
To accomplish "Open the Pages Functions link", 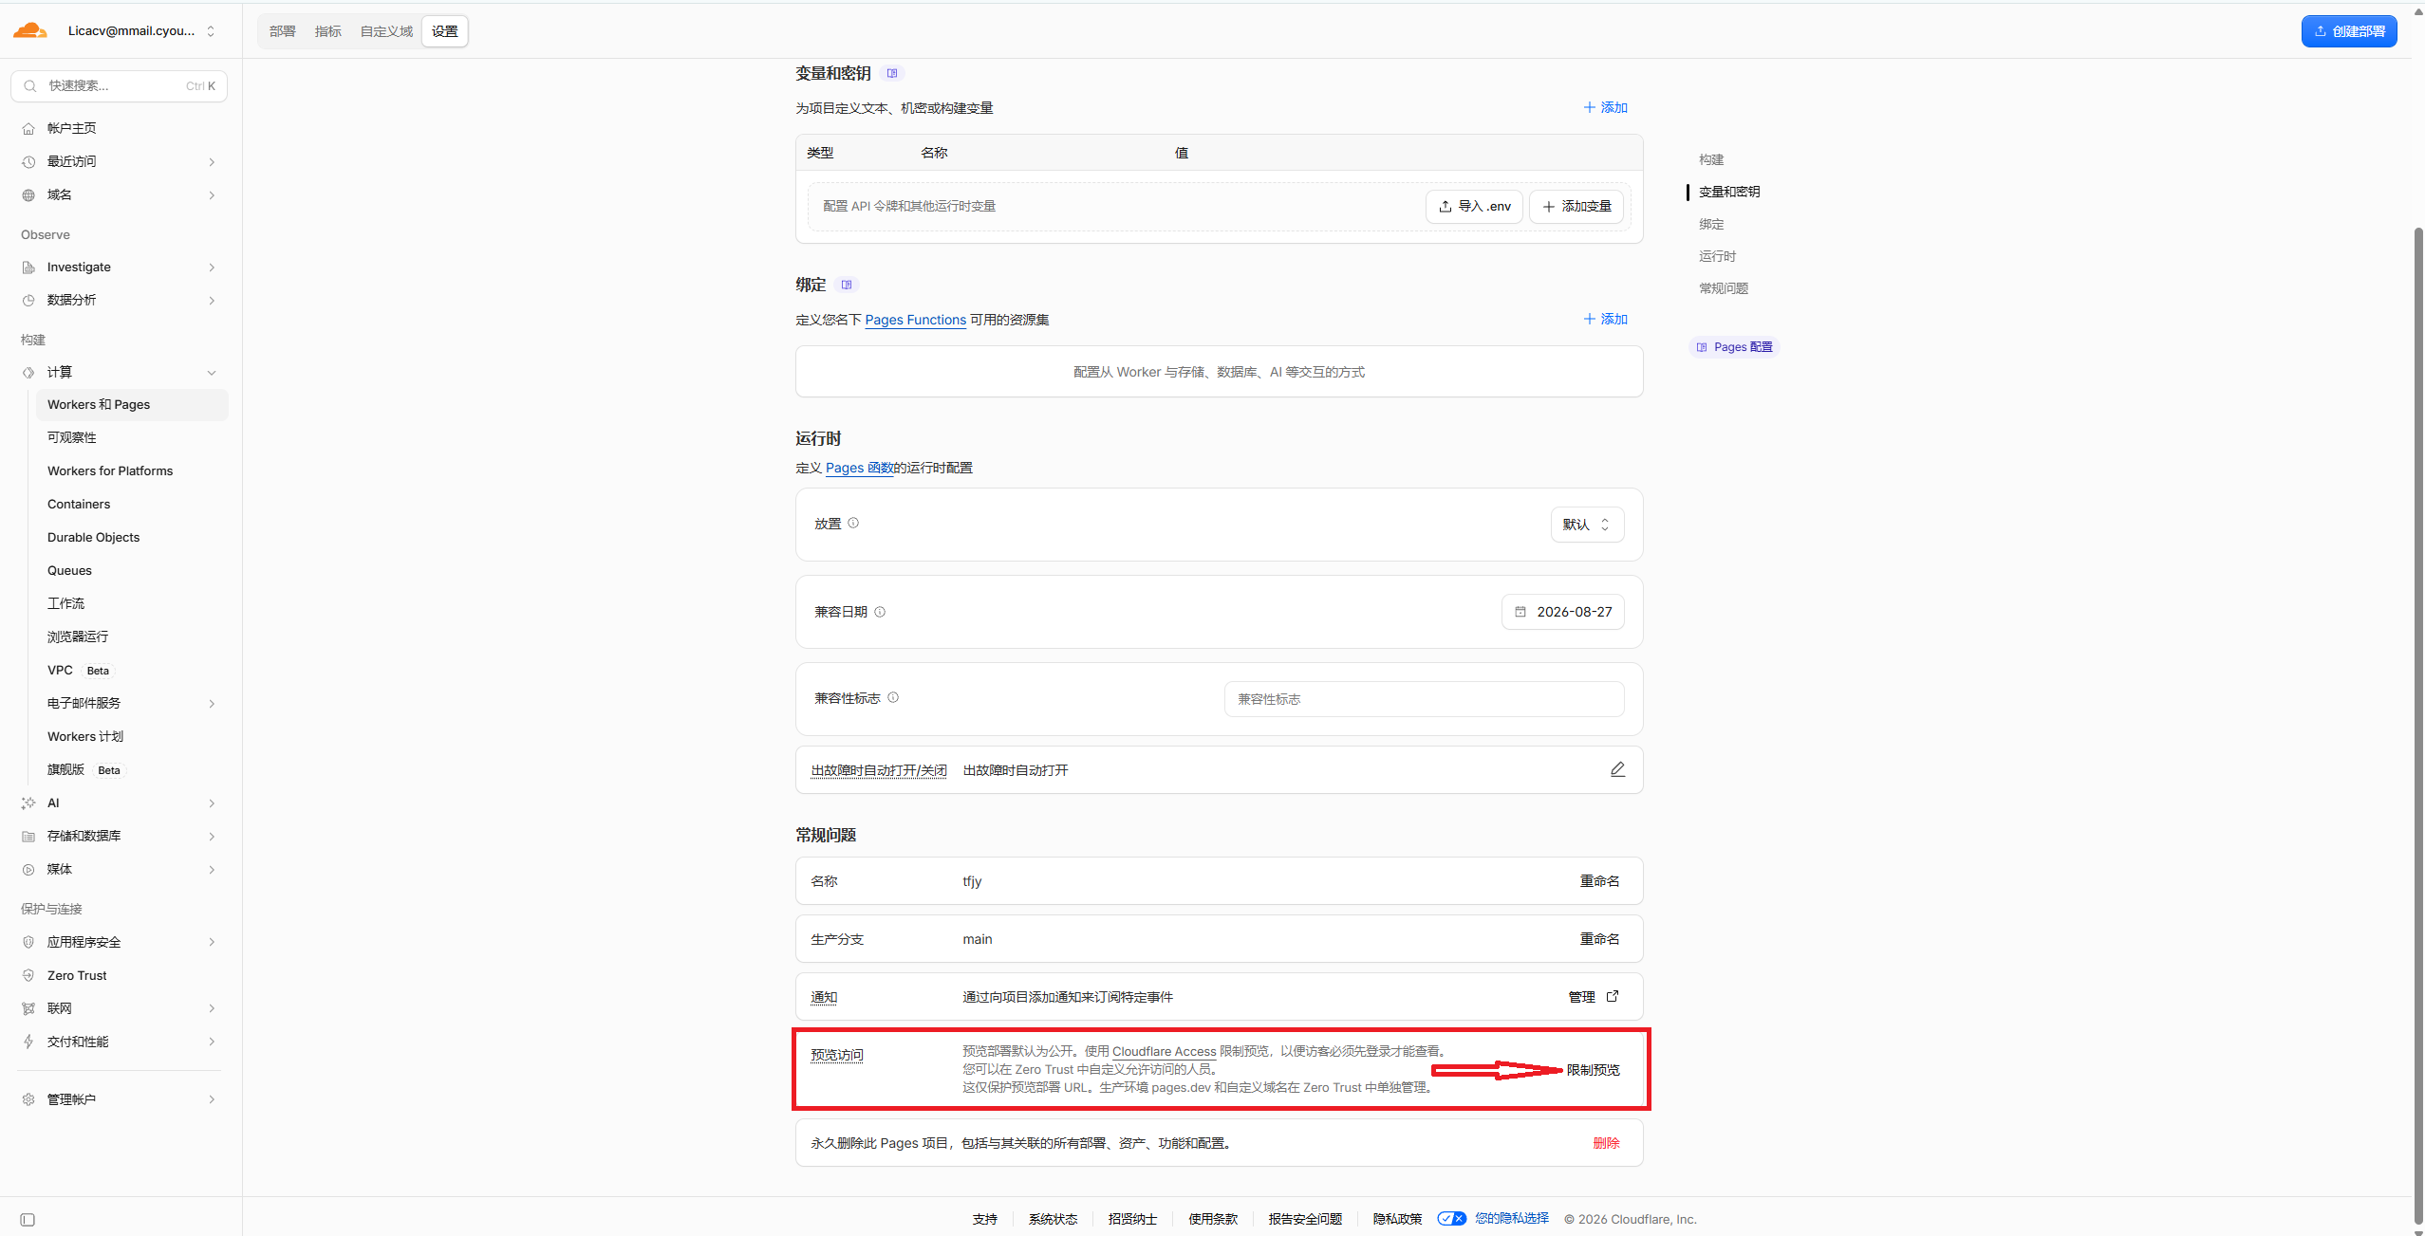I will pyautogui.click(x=915, y=320).
